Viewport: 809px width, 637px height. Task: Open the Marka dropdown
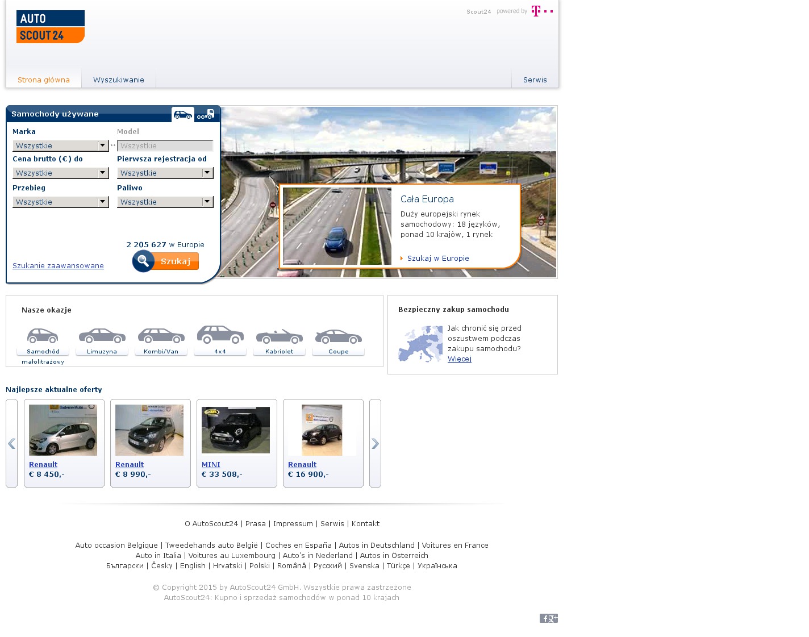(60, 145)
